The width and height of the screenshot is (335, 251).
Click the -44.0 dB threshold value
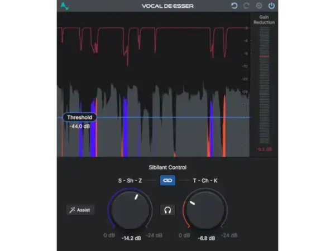[79, 127]
